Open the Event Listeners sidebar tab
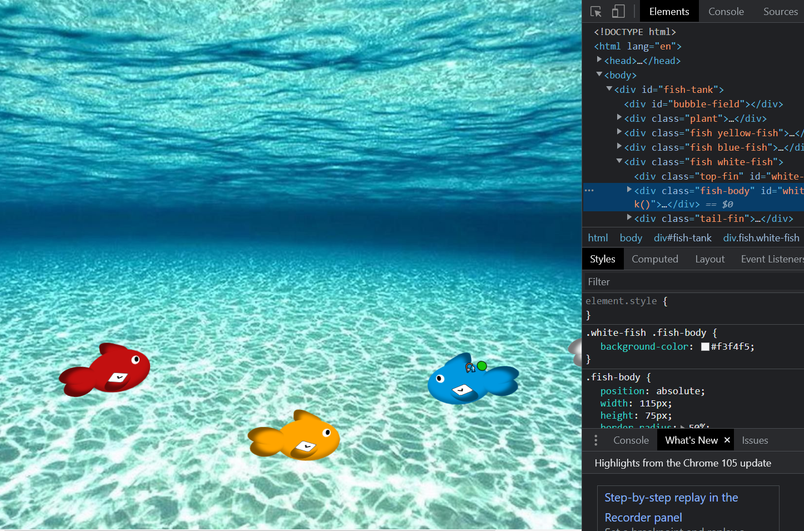Image resolution: width=804 pixels, height=531 pixels. click(772, 259)
